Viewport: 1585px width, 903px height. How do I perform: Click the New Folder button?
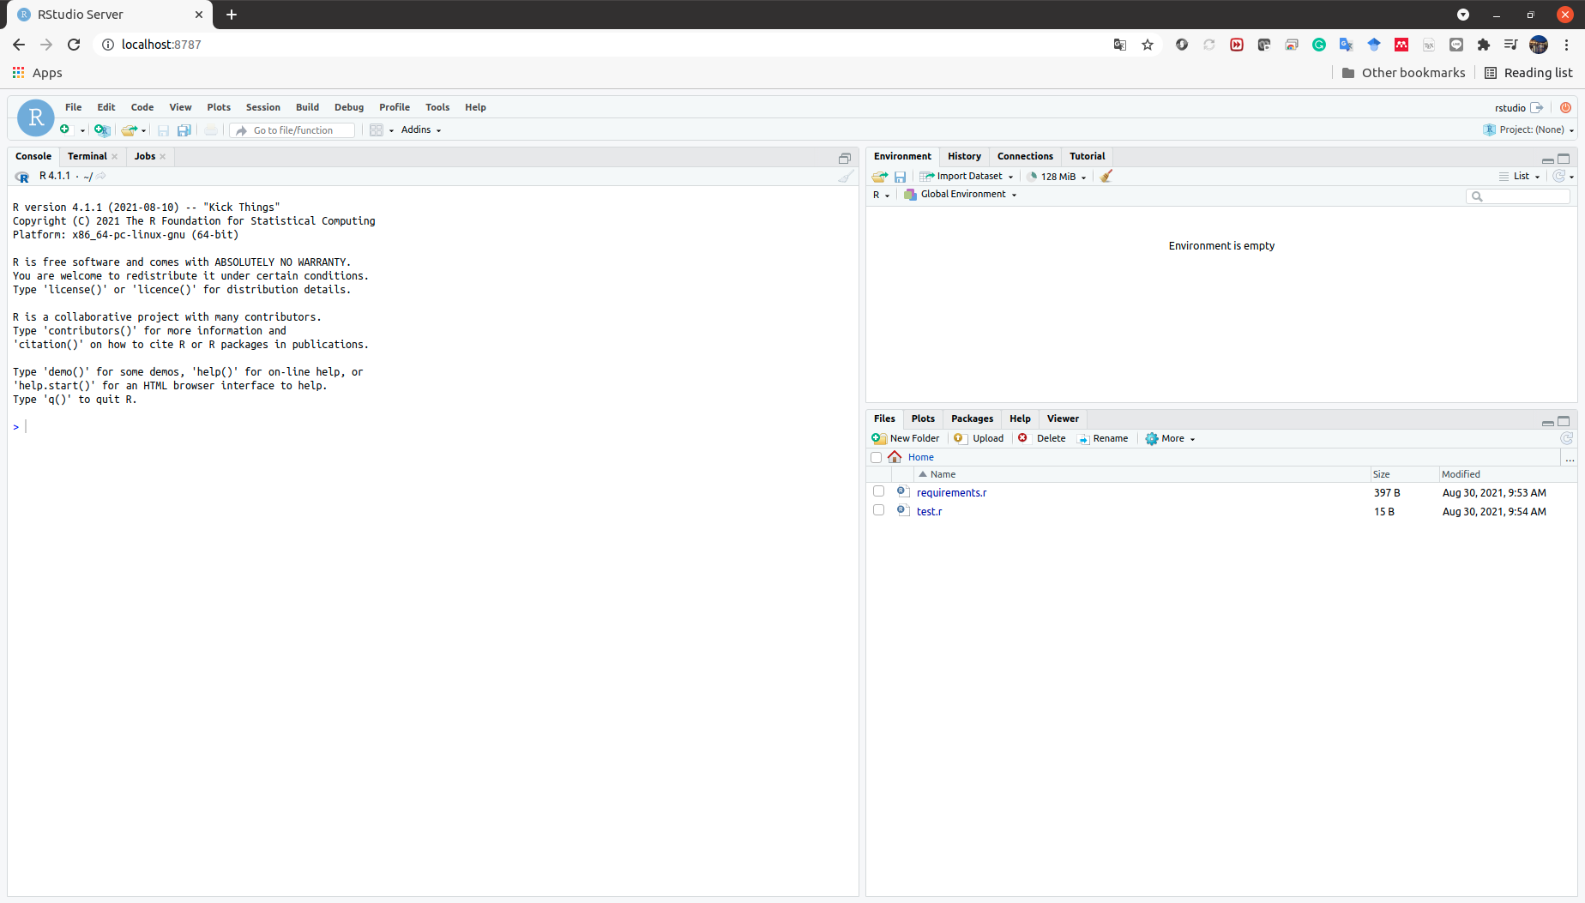click(x=906, y=438)
